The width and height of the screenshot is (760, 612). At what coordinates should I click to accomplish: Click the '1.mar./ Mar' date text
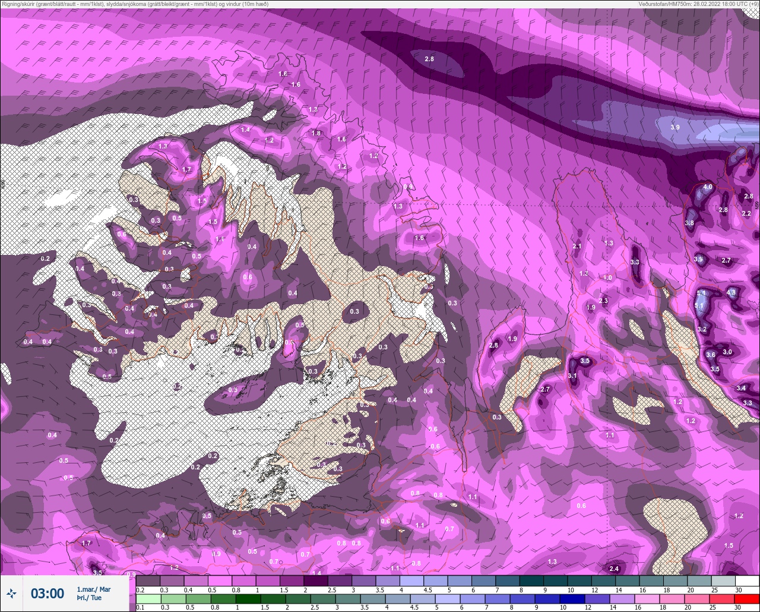coord(94,589)
